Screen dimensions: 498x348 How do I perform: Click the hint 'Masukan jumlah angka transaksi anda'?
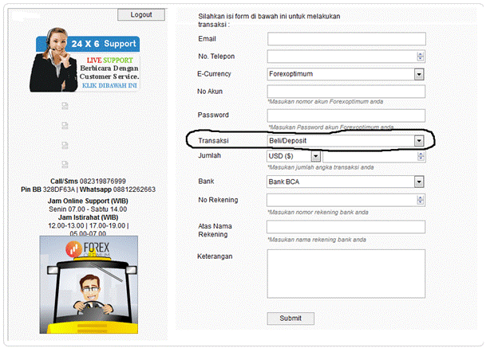pyautogui.click(x=321, y=167)
